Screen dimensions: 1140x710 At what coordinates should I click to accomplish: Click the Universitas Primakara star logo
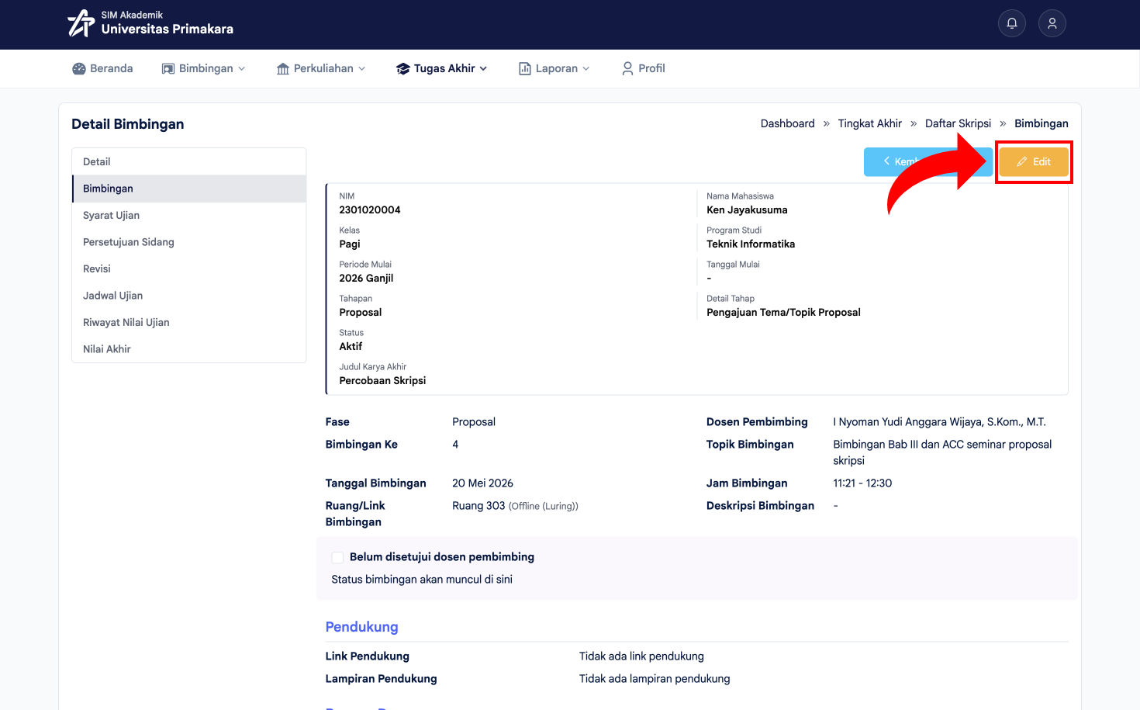point(81,23)
